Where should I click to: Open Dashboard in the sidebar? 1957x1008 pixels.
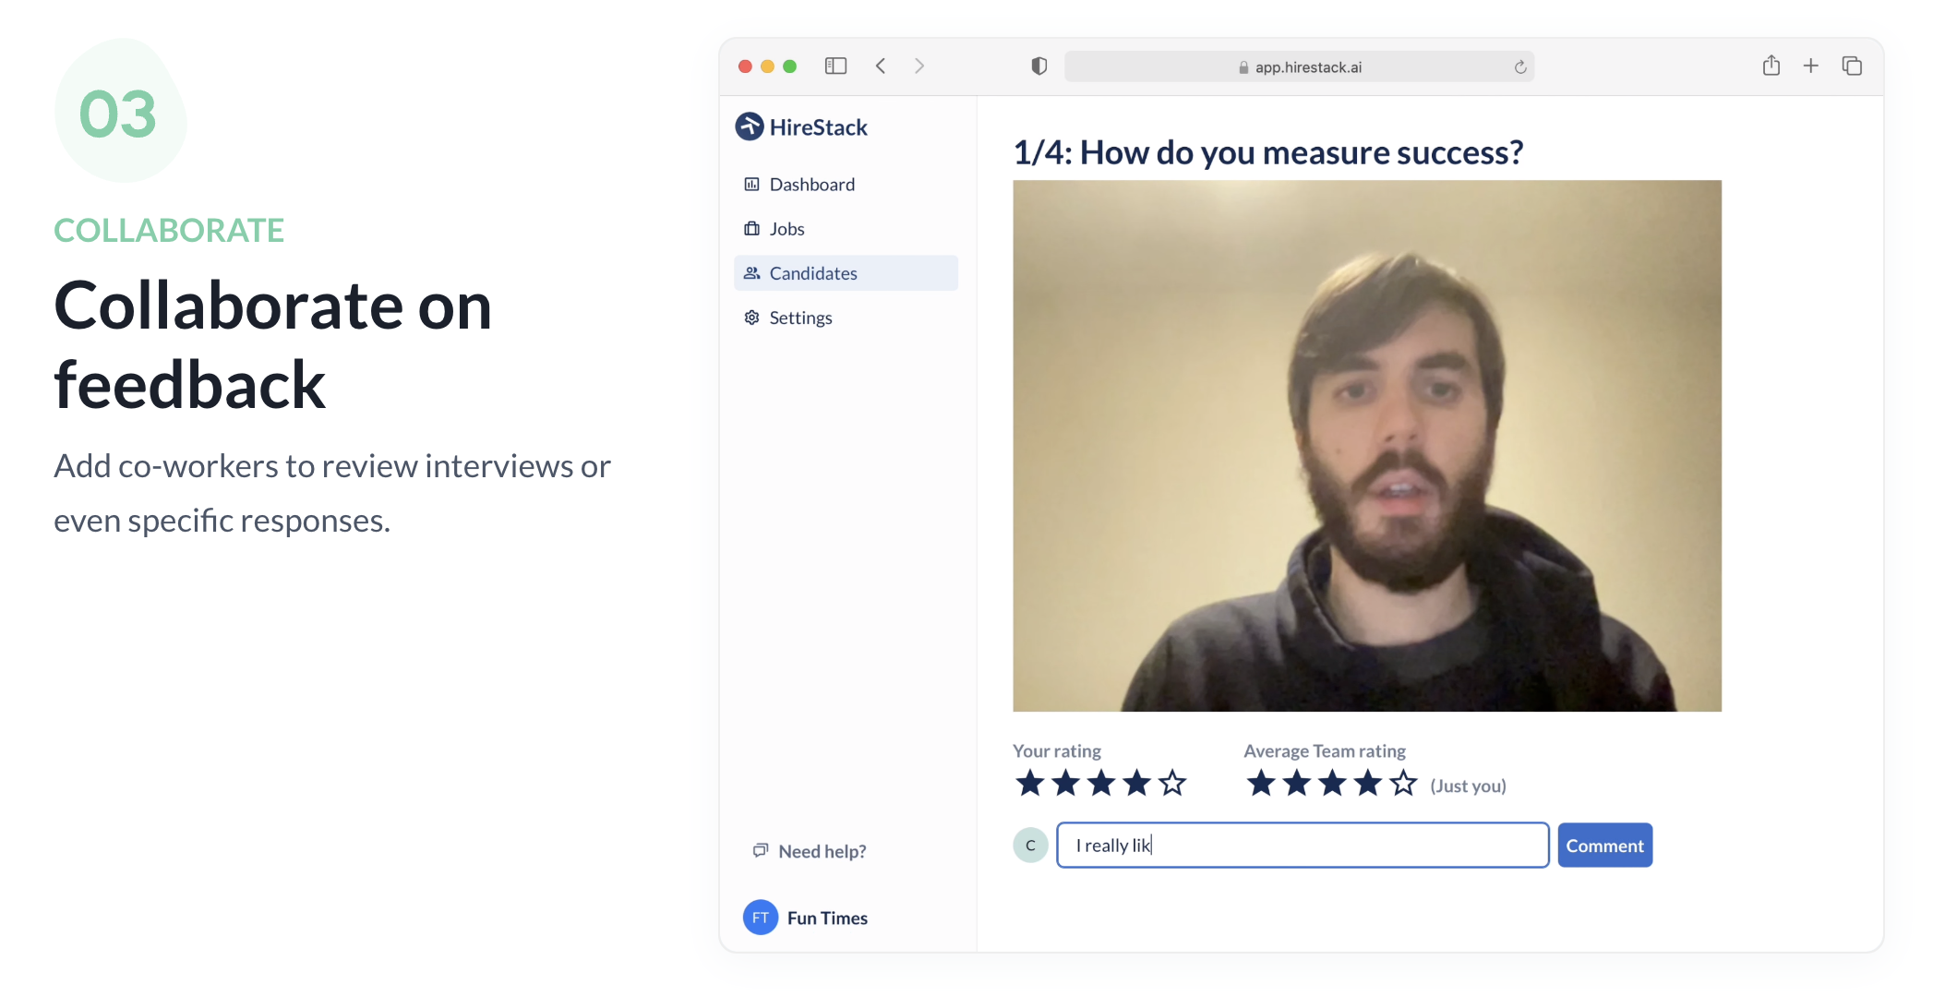tap(811, 185)
